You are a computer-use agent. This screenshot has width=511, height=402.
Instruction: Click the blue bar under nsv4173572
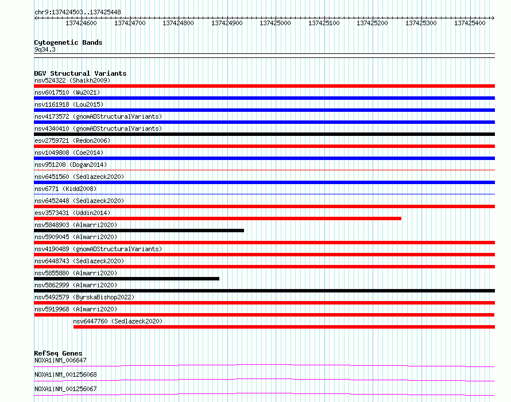coord(264,122)
